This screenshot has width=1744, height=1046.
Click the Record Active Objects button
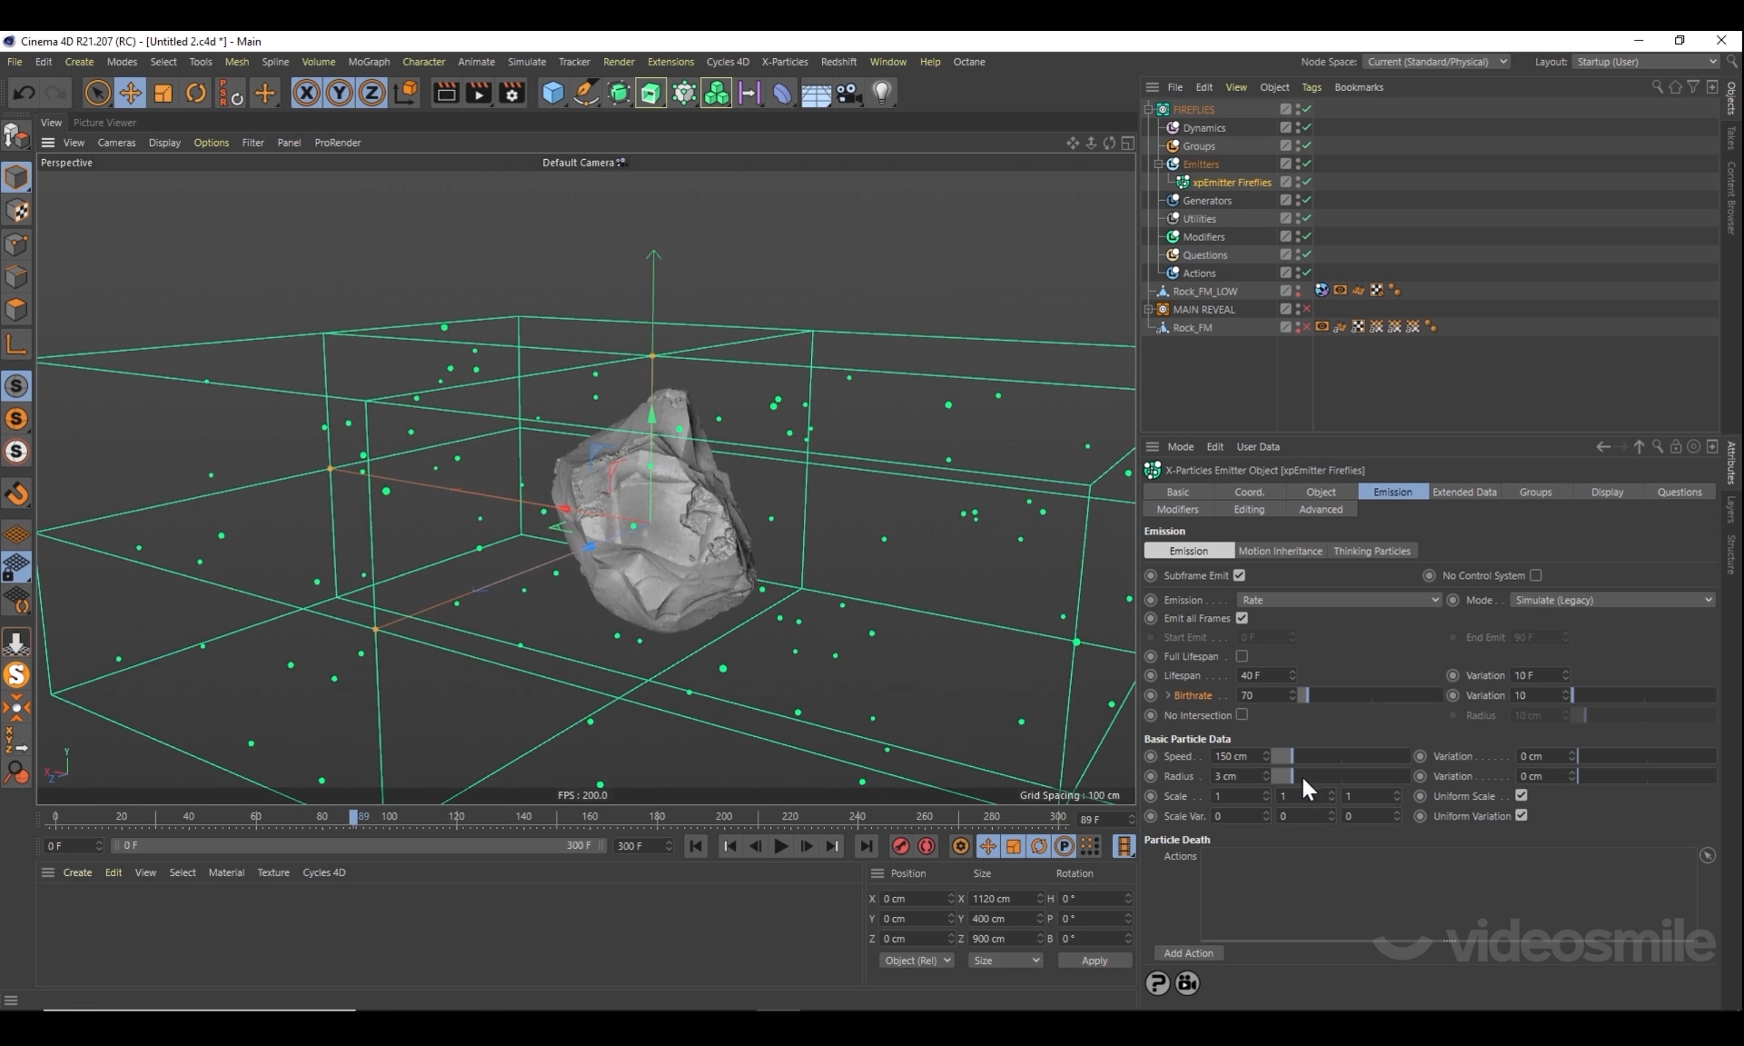(900, 846)
